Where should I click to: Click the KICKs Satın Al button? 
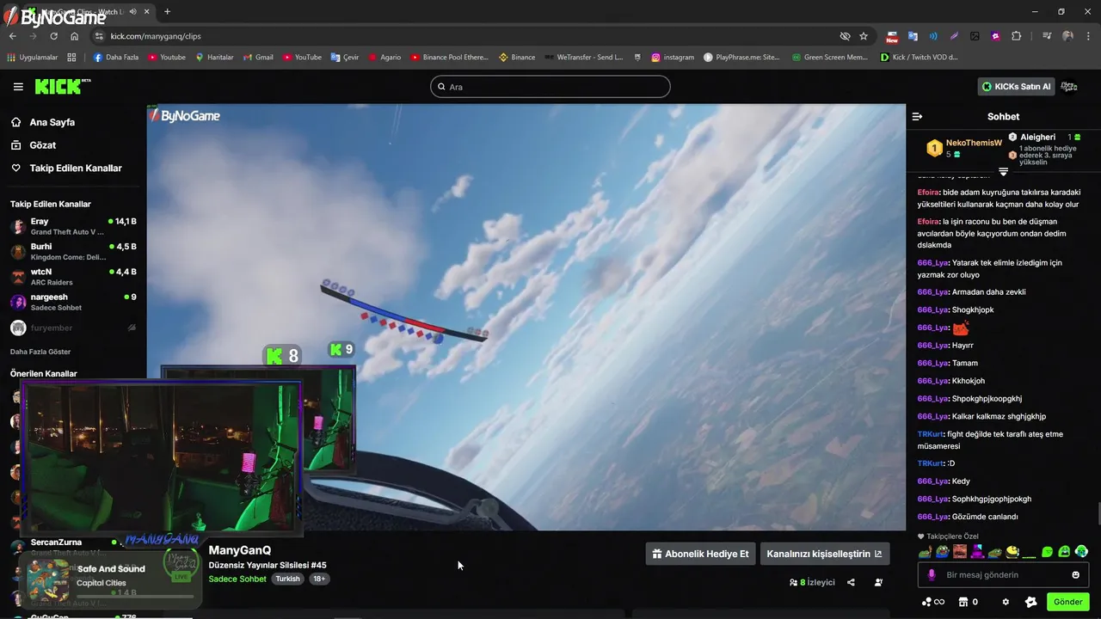[x=1016, y=87]
